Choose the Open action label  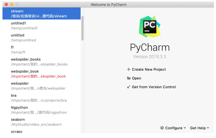pos(137,78)
